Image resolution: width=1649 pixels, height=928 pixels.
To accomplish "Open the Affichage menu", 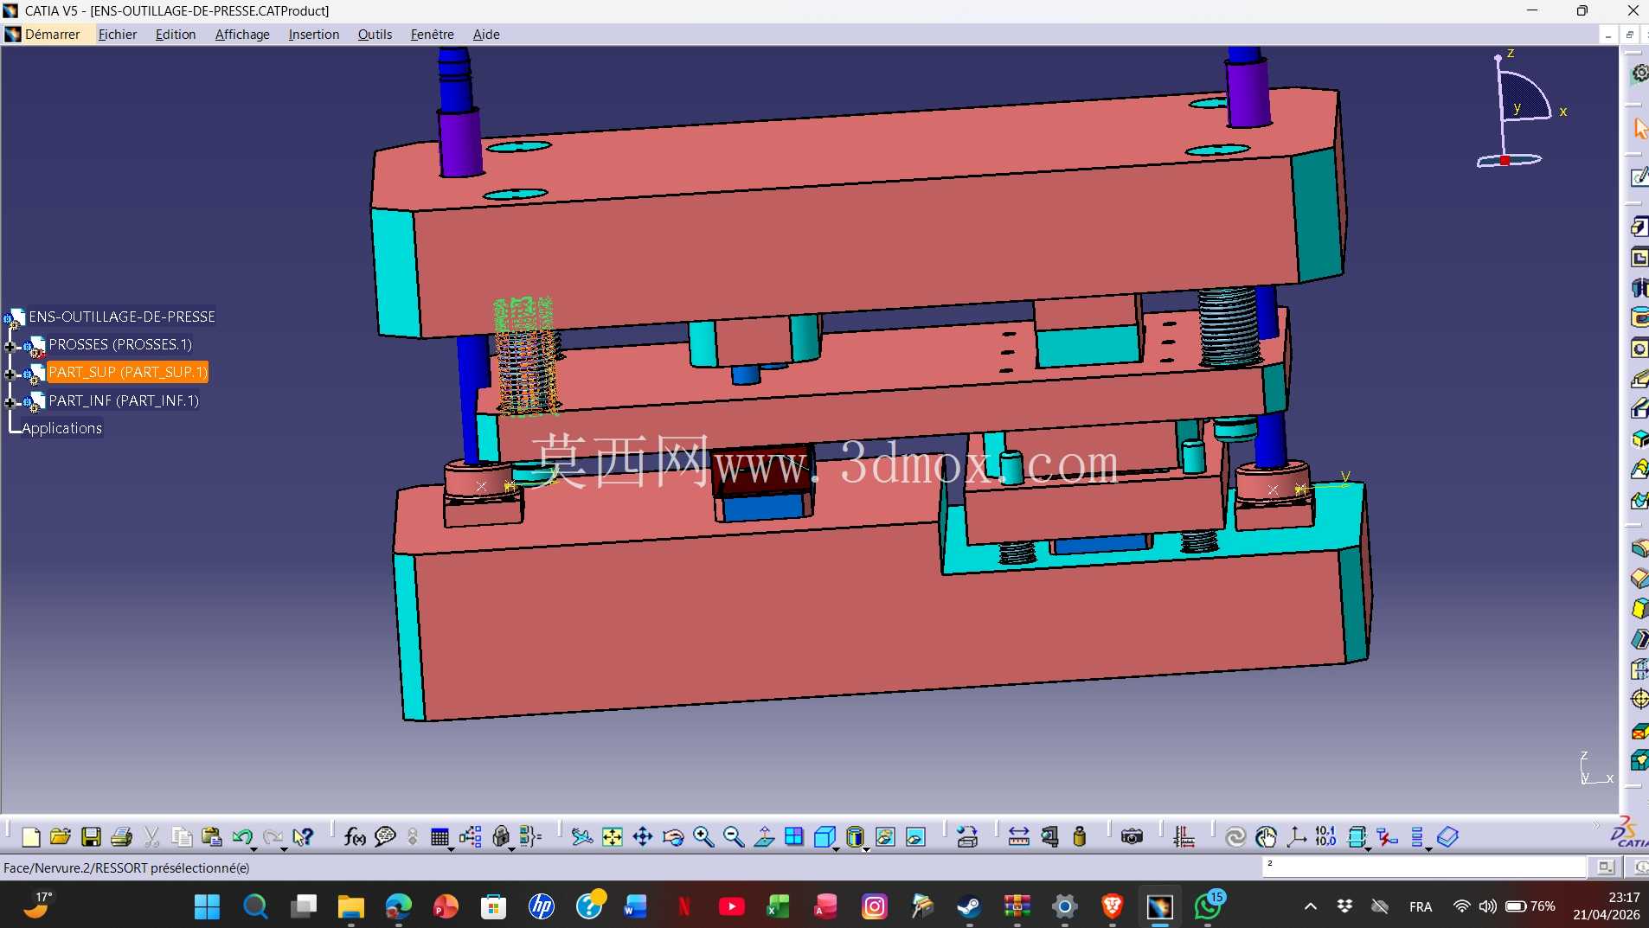I will (x=242, y=35).
